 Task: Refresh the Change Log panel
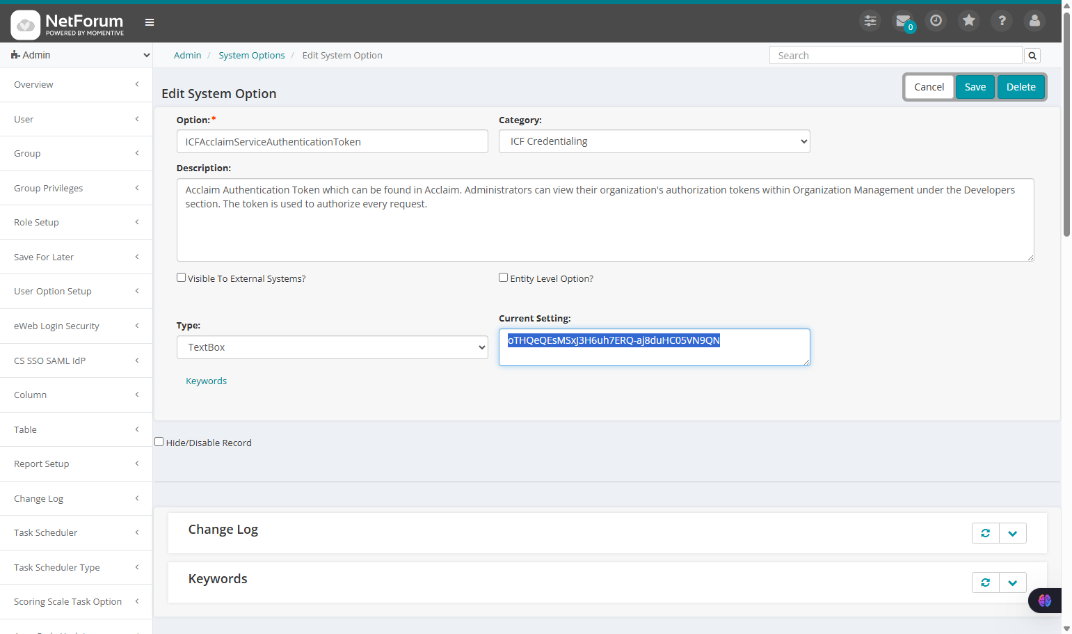tap(986, 533)
